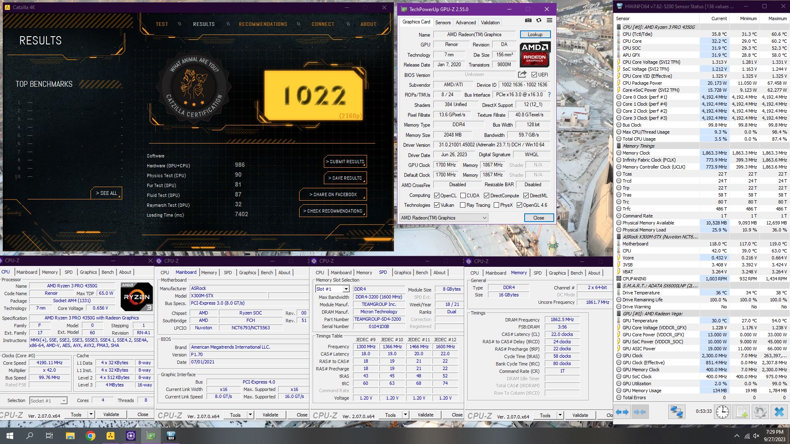The image size is (790, 444).
Task: Open the TEST menu in Catzilla
Action: point(162,24)
